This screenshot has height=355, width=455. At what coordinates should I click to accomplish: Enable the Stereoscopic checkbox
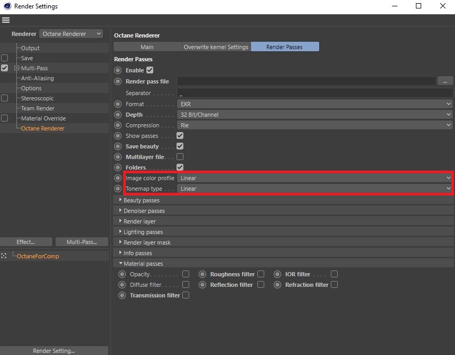(4, 98)
